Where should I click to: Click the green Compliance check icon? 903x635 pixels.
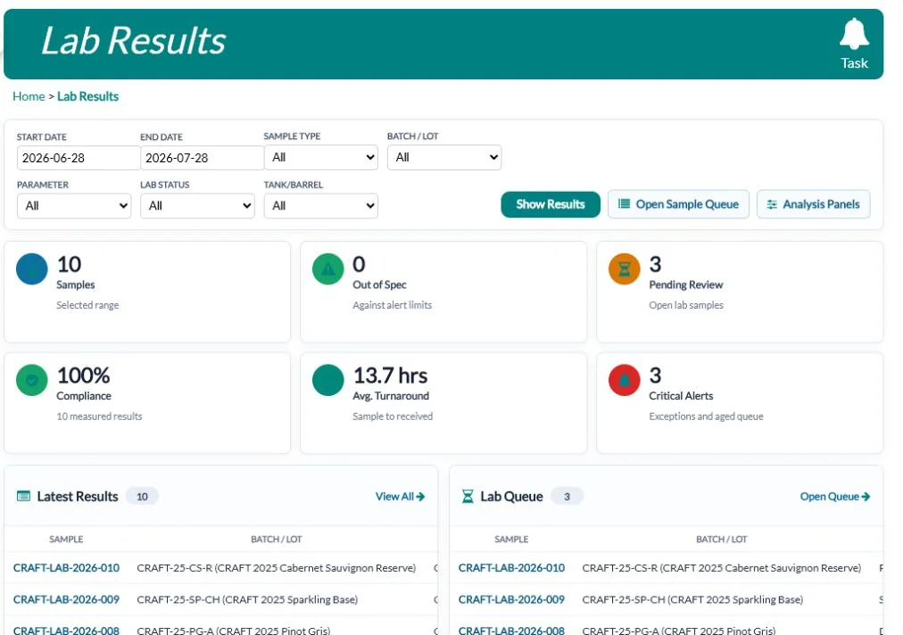point(31,380)
